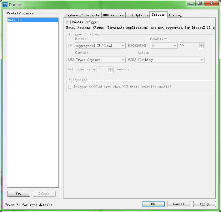Click the Profiles window title icon
This screenshot has height=212, width=221.
point(5,4)
